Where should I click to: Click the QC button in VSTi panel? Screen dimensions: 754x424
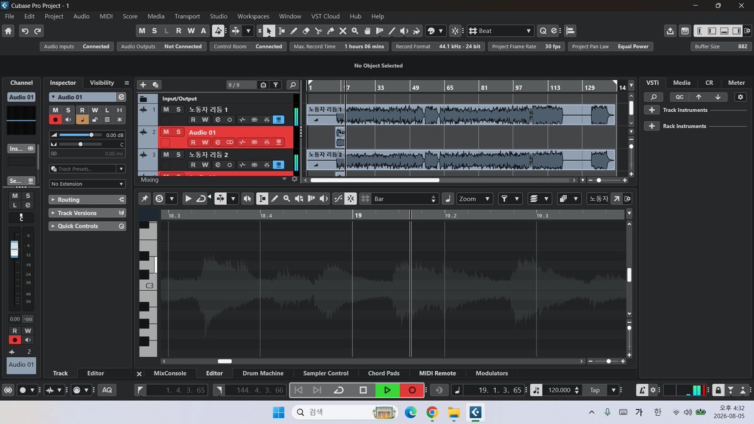pos(679,97)
